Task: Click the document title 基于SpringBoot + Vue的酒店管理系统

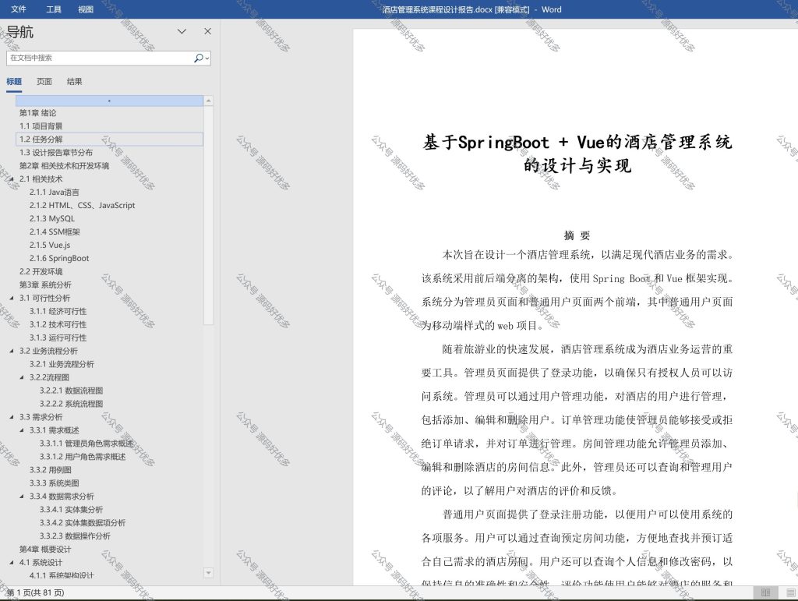Action: tap(577, 142)
